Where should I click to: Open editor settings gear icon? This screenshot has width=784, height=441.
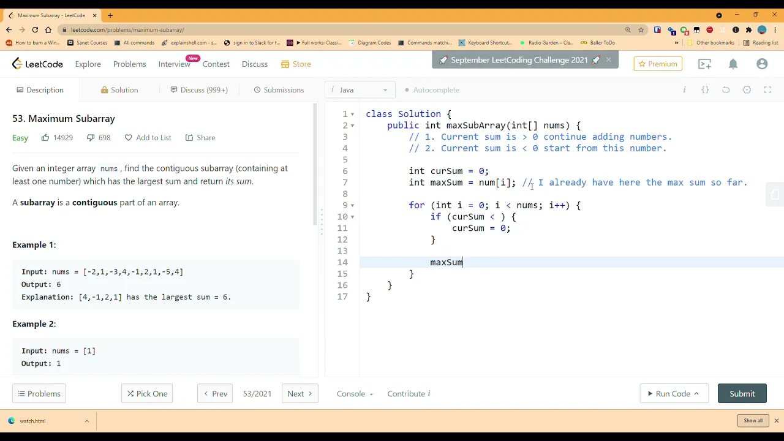click(747, 90)
